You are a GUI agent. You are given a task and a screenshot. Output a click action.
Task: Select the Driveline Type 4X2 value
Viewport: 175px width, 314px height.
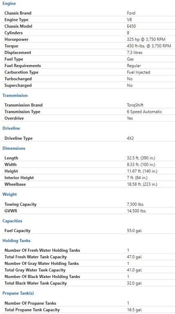(x=130, y=138)
